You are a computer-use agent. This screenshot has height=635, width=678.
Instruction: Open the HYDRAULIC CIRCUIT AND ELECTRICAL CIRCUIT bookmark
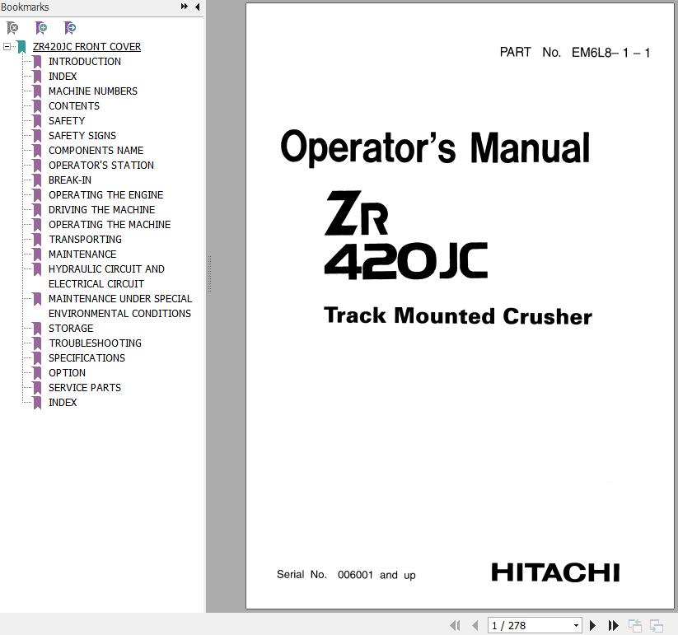point(106,276)
